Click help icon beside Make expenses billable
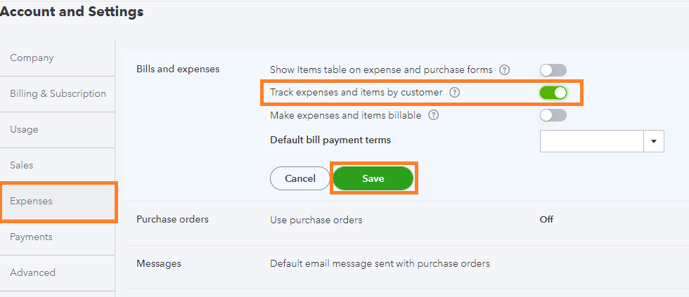Viewport: 689px width, 297px height. (434, 115)
